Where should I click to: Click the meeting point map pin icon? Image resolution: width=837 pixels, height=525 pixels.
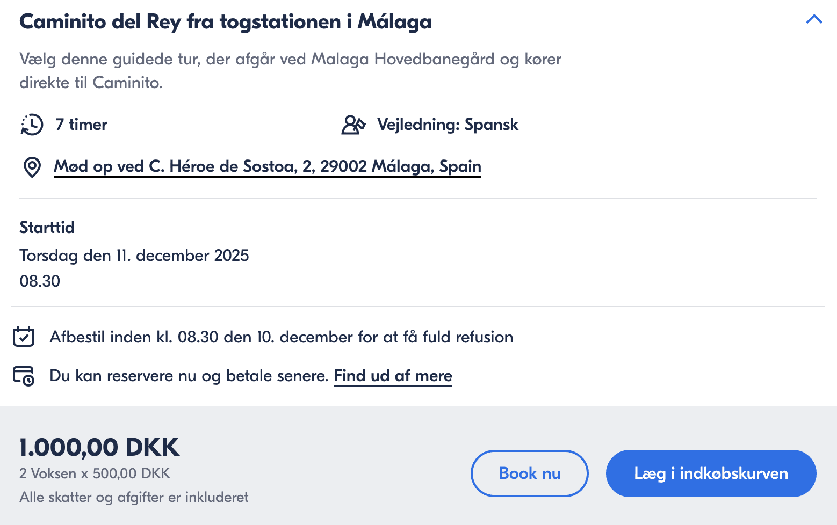click(x=32, y=167)
